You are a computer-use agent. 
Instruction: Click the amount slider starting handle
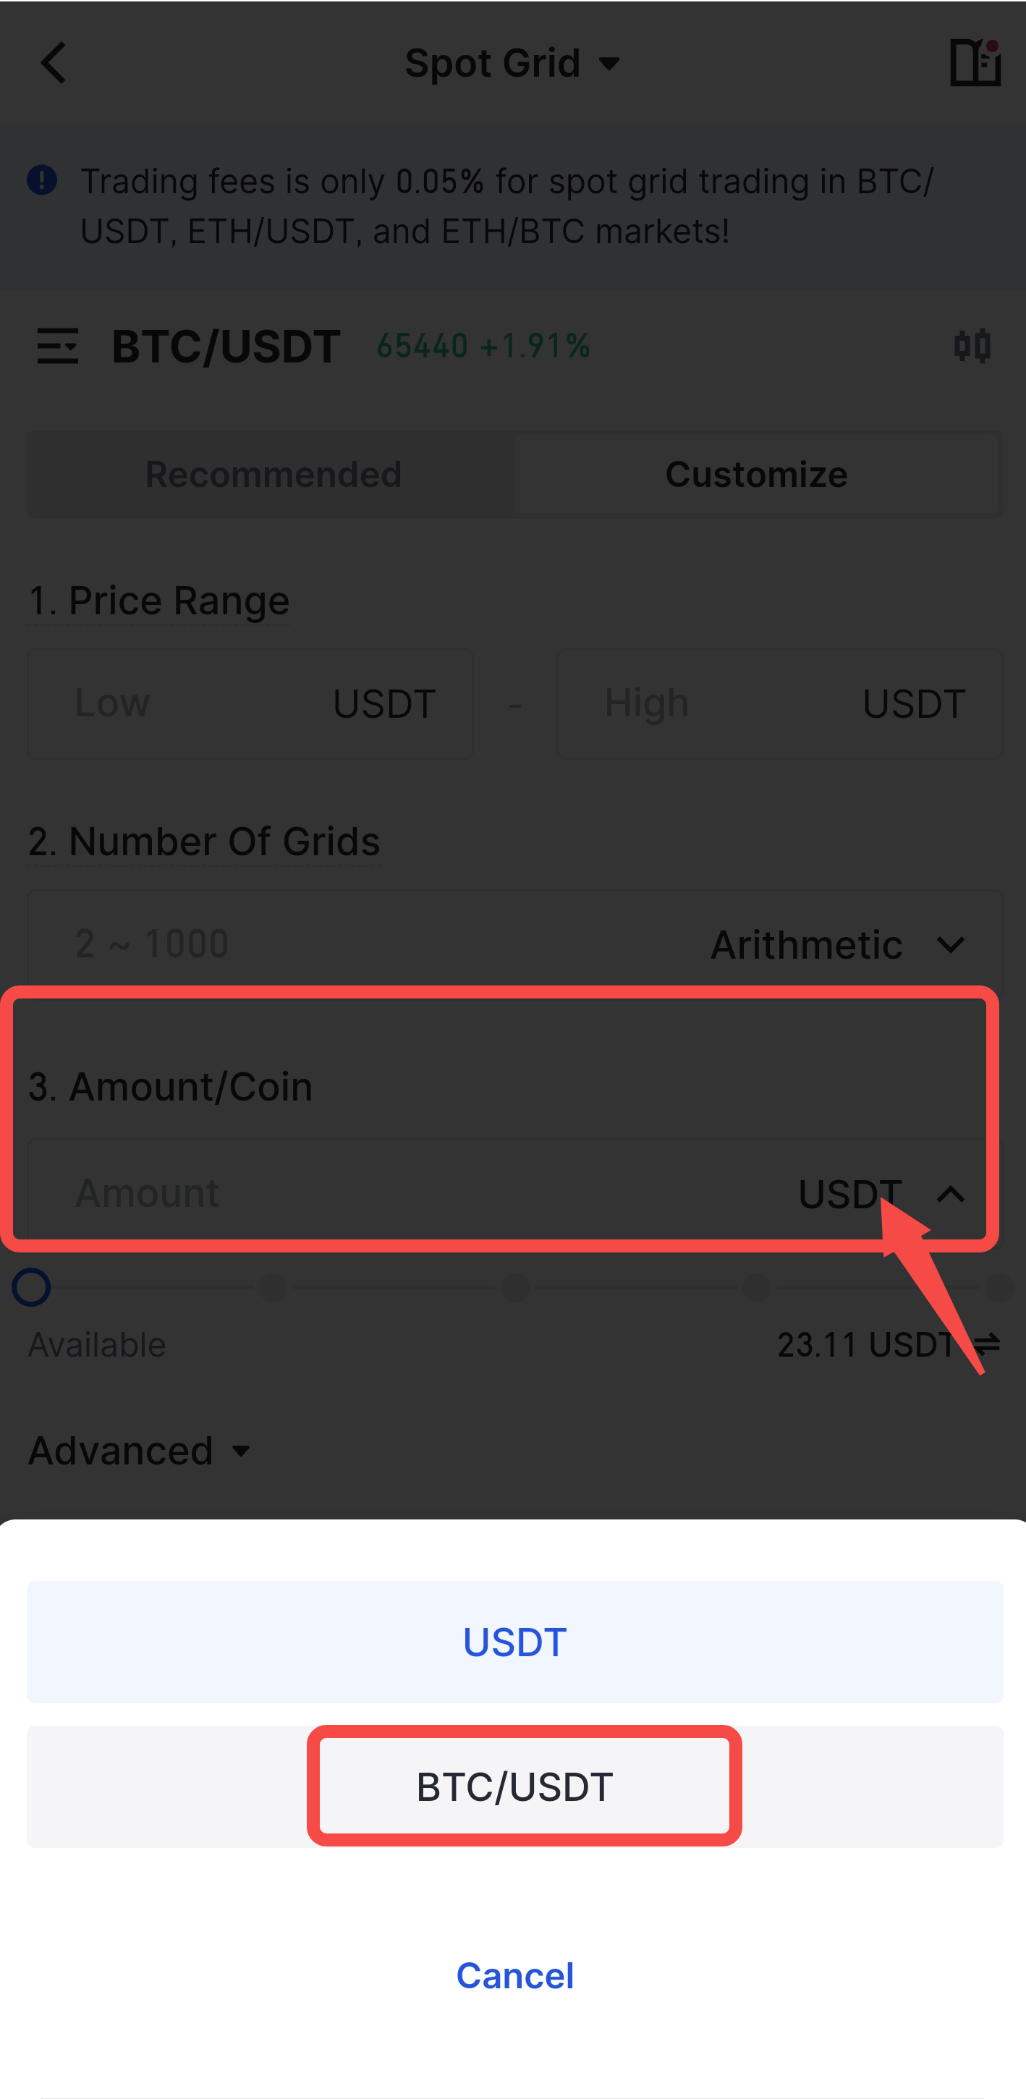32,1287
